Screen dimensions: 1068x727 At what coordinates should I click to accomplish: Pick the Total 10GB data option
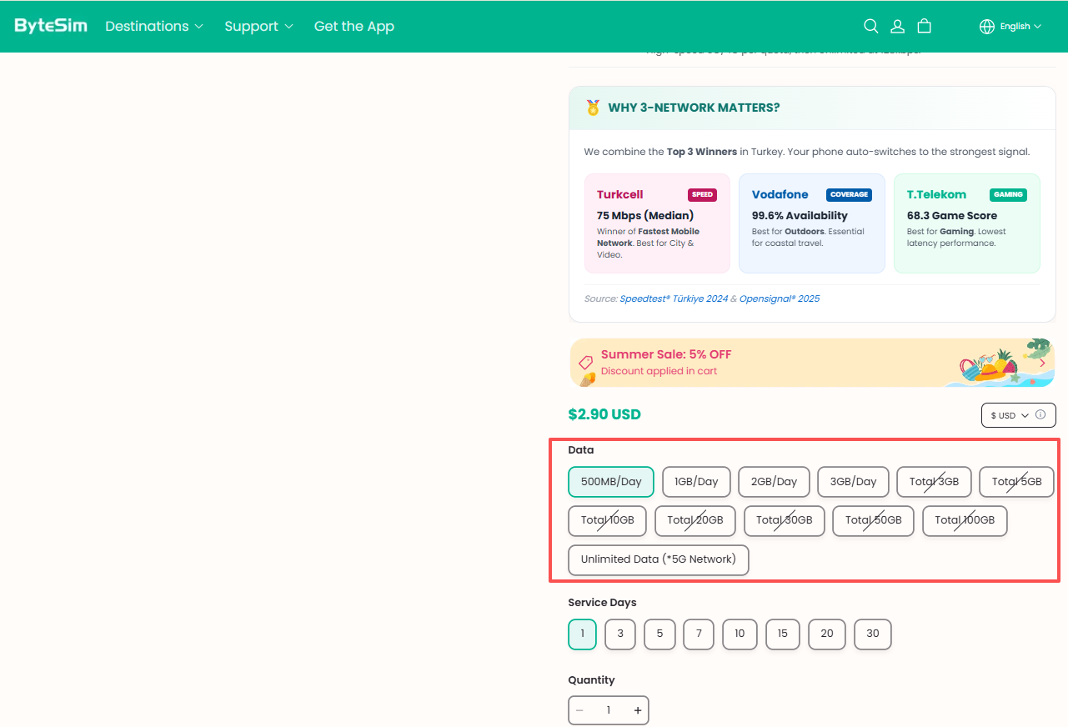(x=608, y=520)
